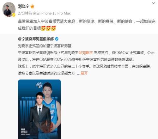Screen dimensions: 158x139
Task: Open the post options chevron menu
Action: pos(154,3)
